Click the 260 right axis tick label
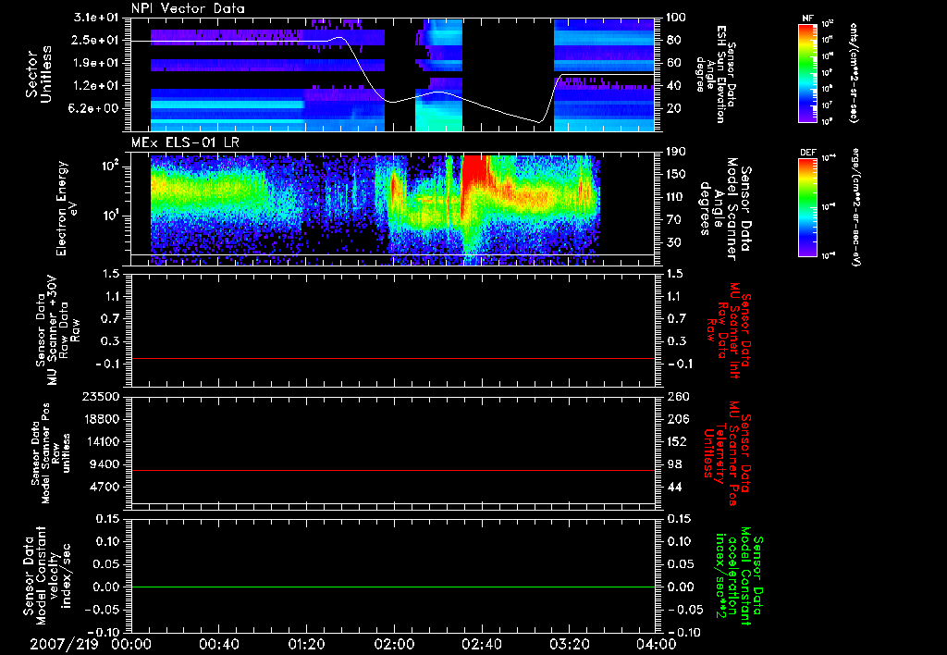947x655 pixels. pos(677,396)
